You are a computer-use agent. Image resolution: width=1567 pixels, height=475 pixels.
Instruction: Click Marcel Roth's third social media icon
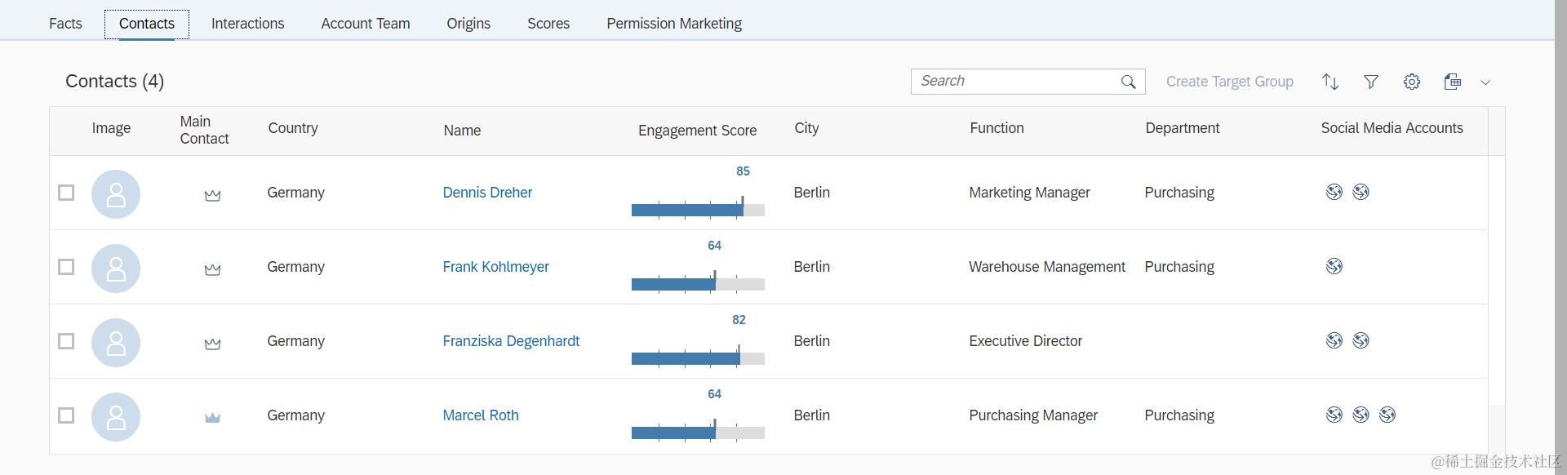pyautogui.click(x=1387, y=415)
